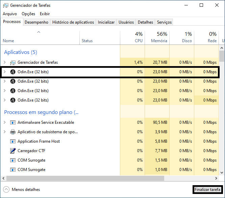Click the printer icon of Aplicativo de subsistema
This screenshot has height=198, width=225.
tap(13, 132)
